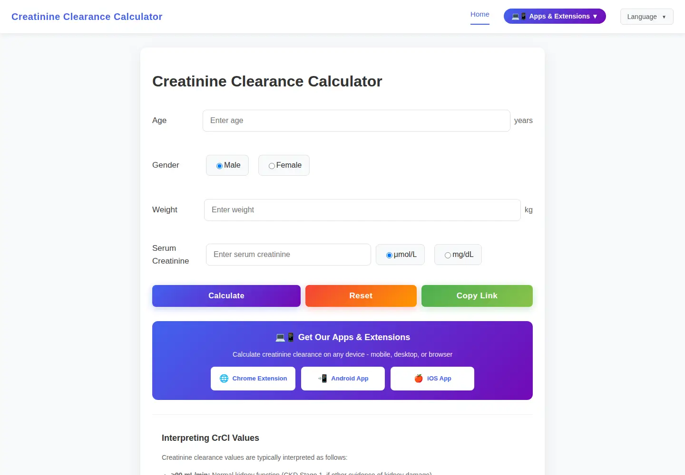Open the Chrome Extension link
This screenshot has height=475, width=685.
[253, 379]
